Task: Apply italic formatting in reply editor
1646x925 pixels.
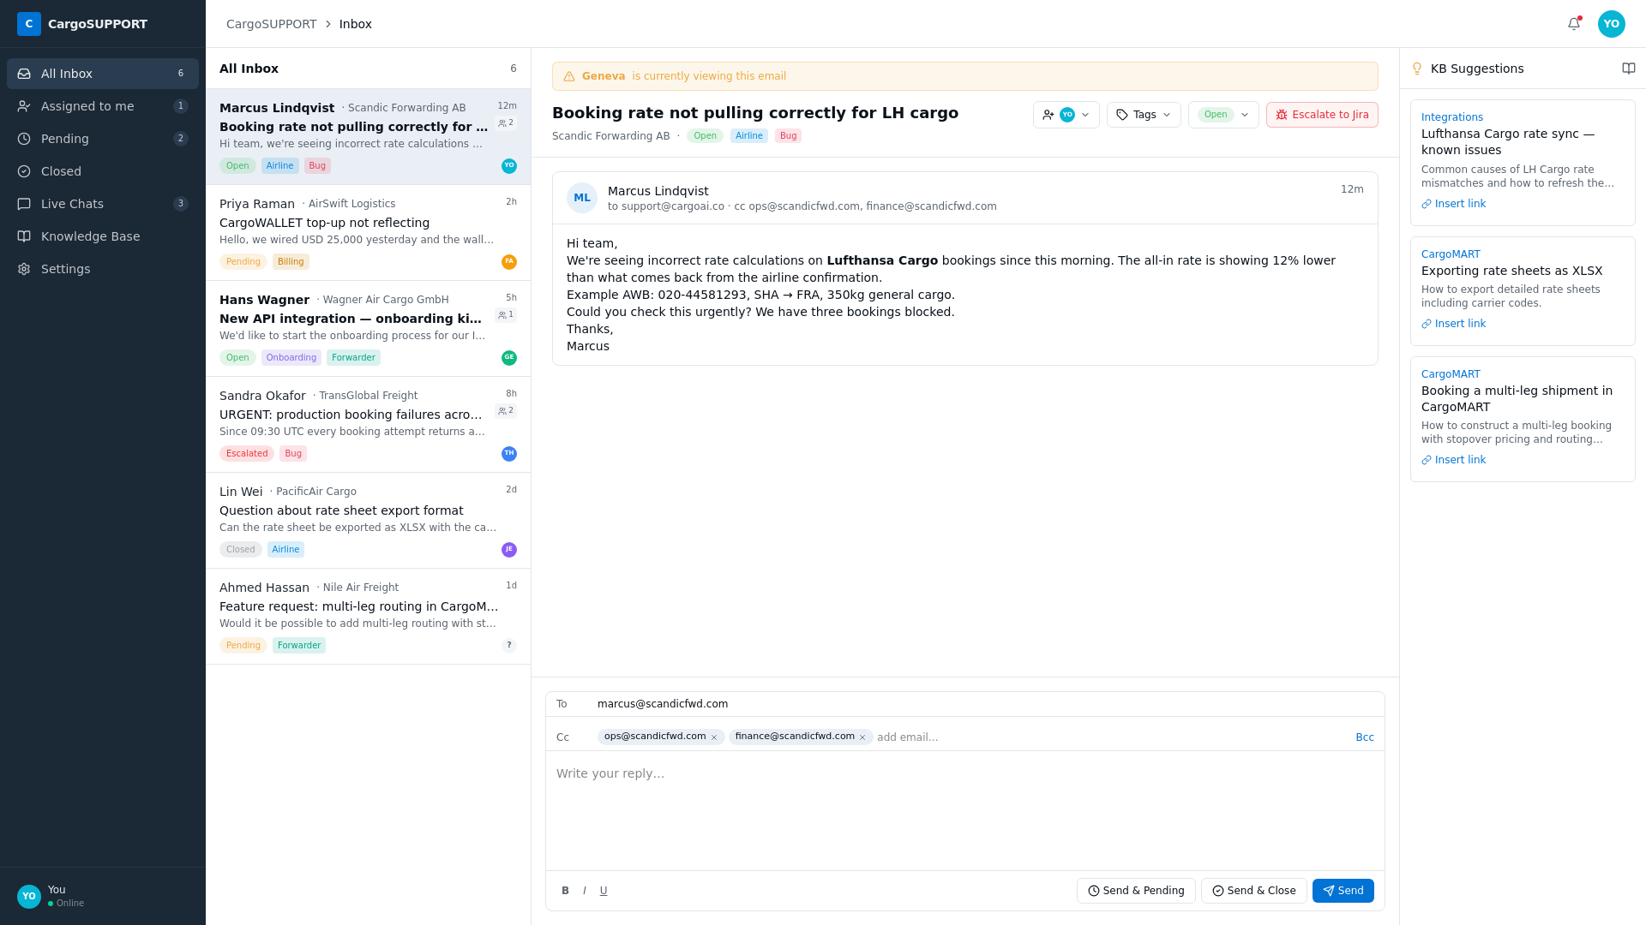Action: coord(585,891)
